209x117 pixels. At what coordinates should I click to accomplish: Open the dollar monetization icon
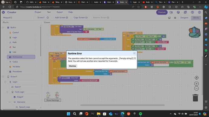pos(192,12)
